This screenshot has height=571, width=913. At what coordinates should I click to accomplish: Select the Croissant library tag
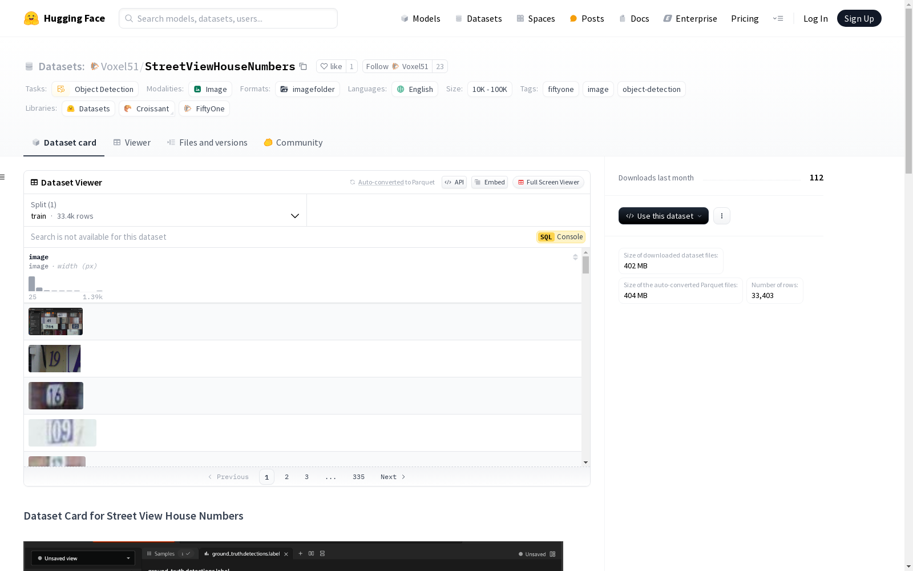147,108
